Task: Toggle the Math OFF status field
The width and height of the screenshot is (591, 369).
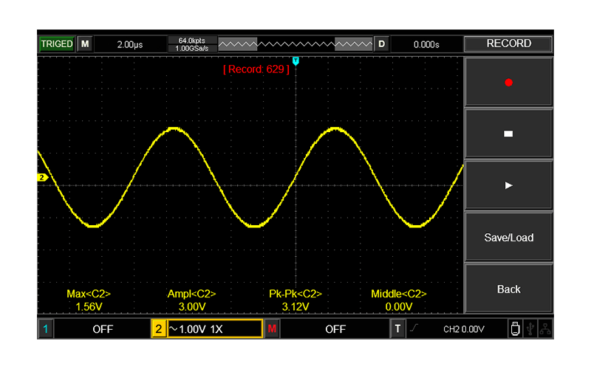Action: (335, 329)
